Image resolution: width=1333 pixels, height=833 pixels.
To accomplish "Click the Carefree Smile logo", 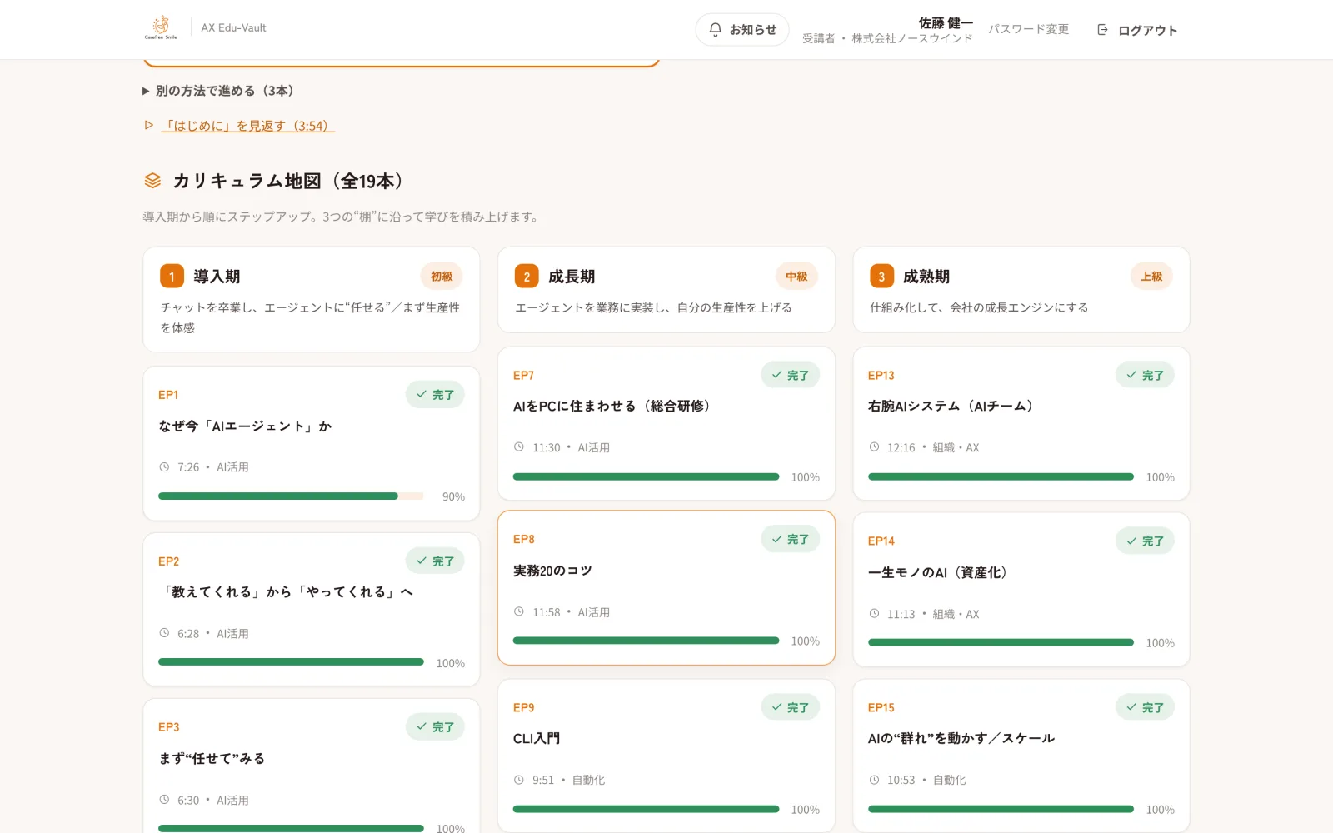I will (x=161, y=27).
